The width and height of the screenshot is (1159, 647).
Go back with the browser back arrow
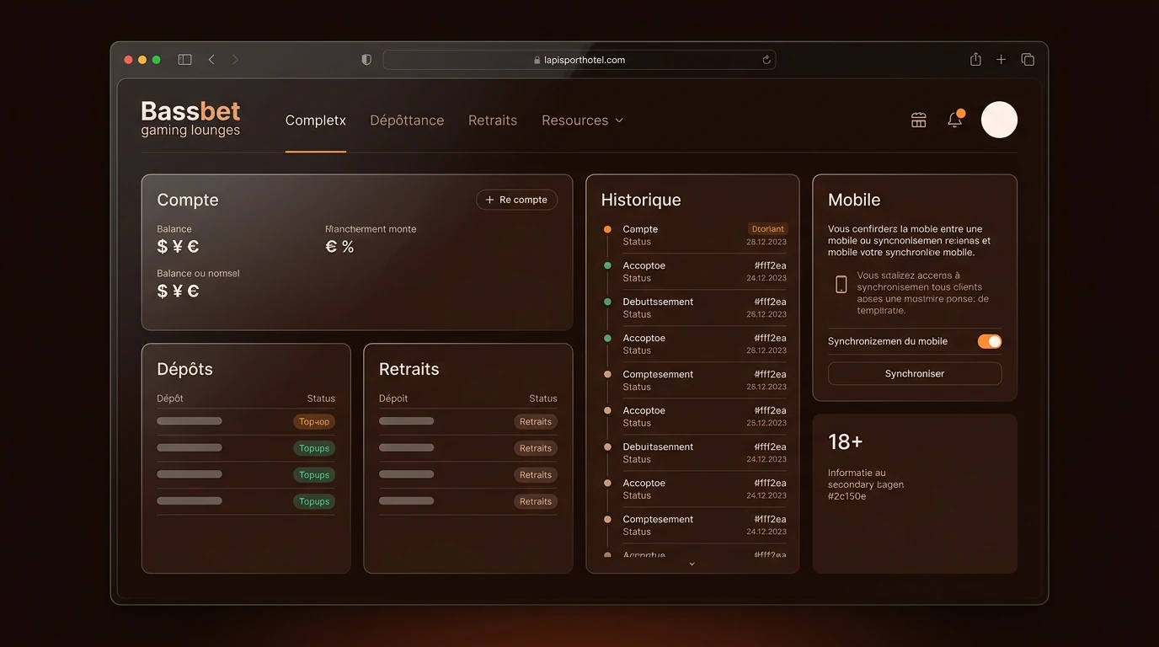point(211,60)
